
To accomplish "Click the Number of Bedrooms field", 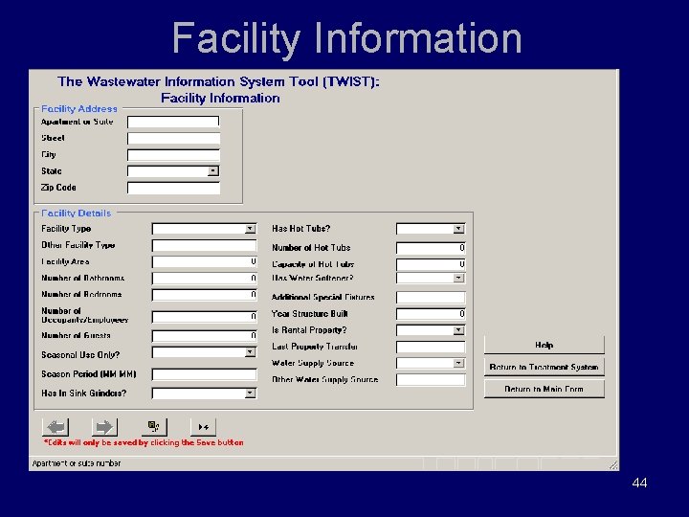I will coord(205,295).
